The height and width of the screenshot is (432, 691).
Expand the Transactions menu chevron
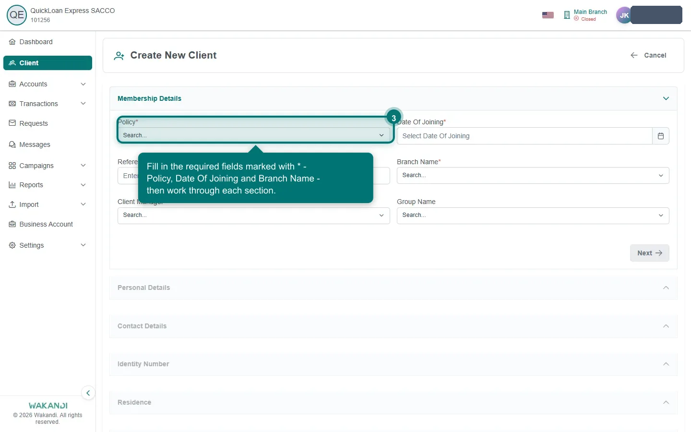coord(83,104)
